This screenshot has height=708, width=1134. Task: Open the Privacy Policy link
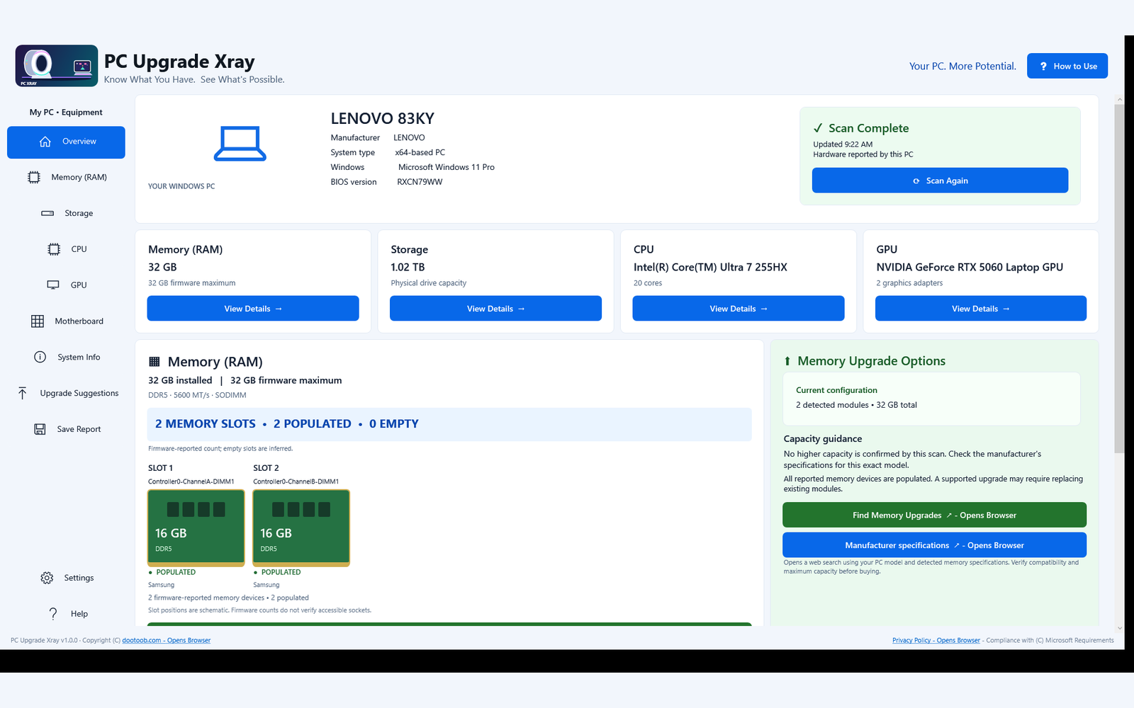(x=936, y=641)
